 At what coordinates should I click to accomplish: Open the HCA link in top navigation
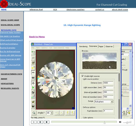[55, 10]
